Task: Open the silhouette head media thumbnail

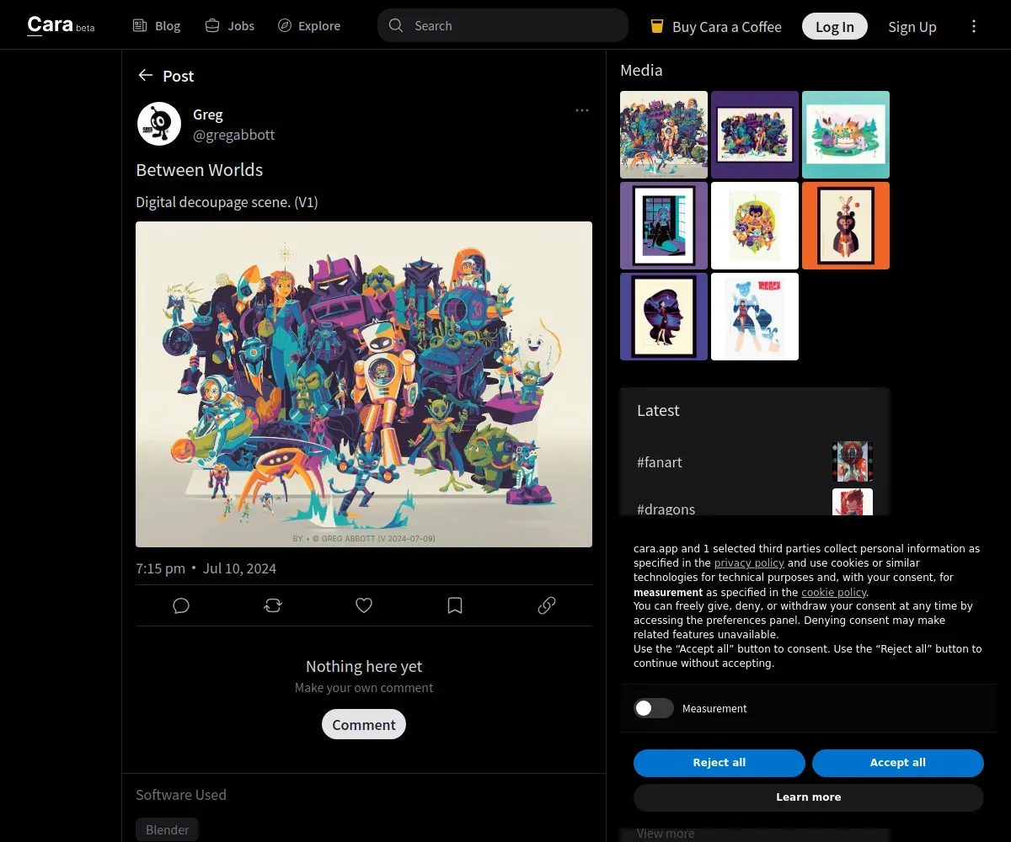Action: pos(664,317)
